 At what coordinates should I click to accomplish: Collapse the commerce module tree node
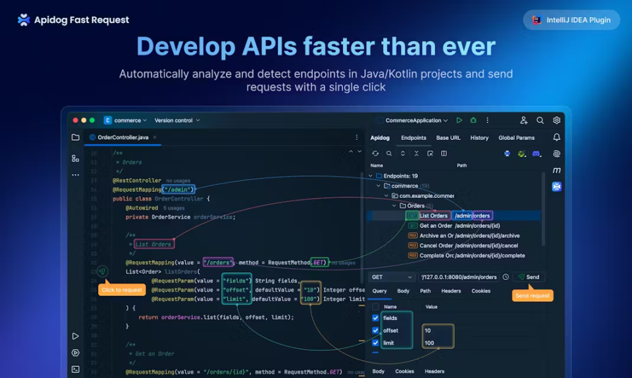[379, 186]
